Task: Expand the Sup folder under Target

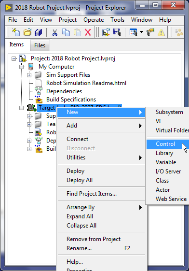Action: pyautogui.click(x=29, y=116)
